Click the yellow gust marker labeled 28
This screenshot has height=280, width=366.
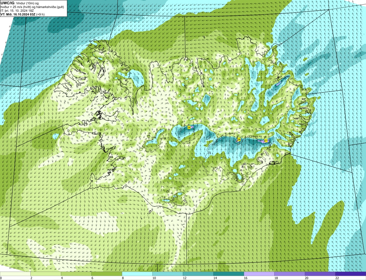(x=239, y=139)
